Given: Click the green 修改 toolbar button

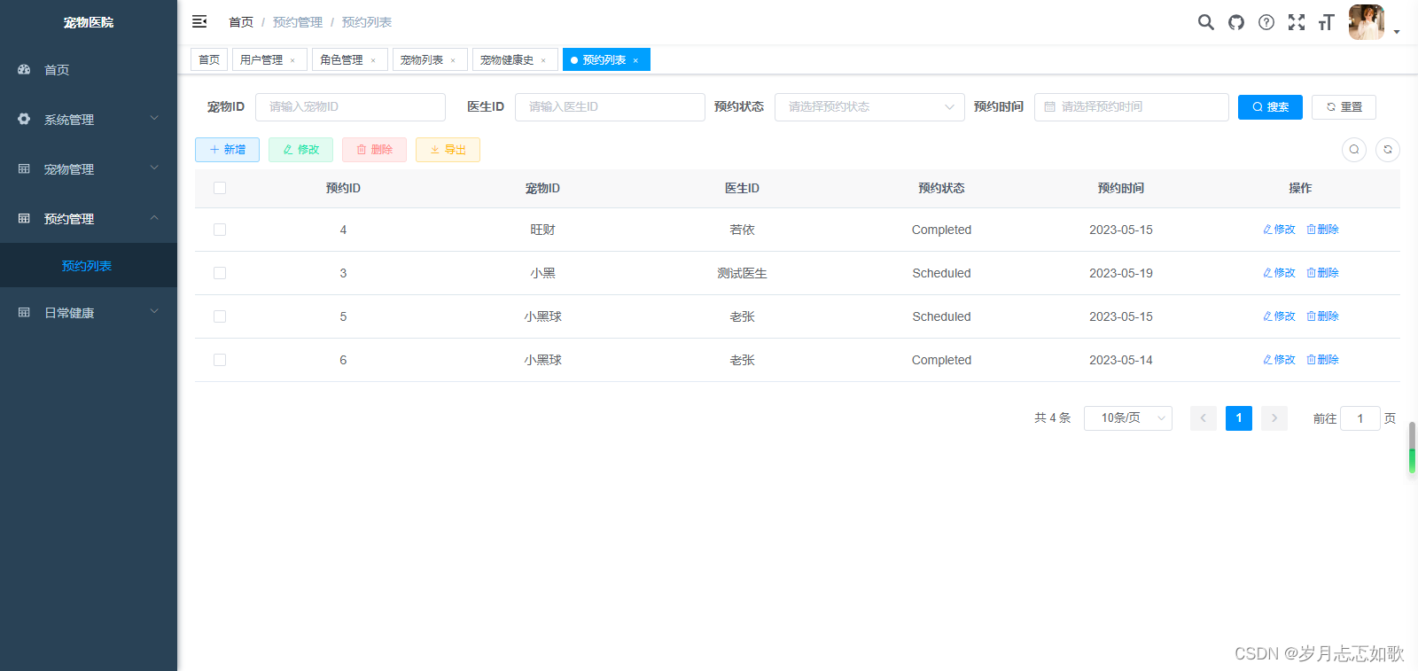Looking at the screenshot, I should (300, 150).
